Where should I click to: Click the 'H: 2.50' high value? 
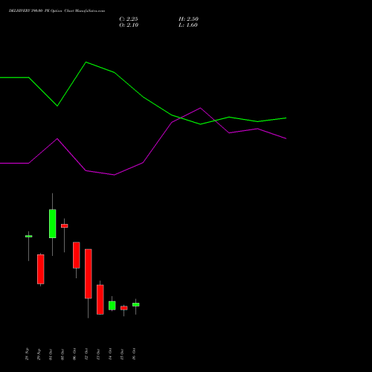tap(188, 19)
